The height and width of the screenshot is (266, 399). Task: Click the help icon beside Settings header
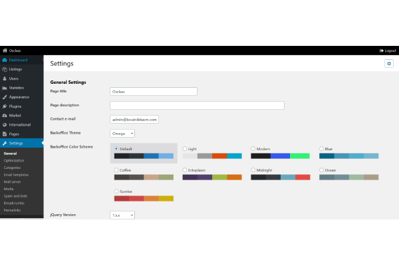(x=388, y=63)
